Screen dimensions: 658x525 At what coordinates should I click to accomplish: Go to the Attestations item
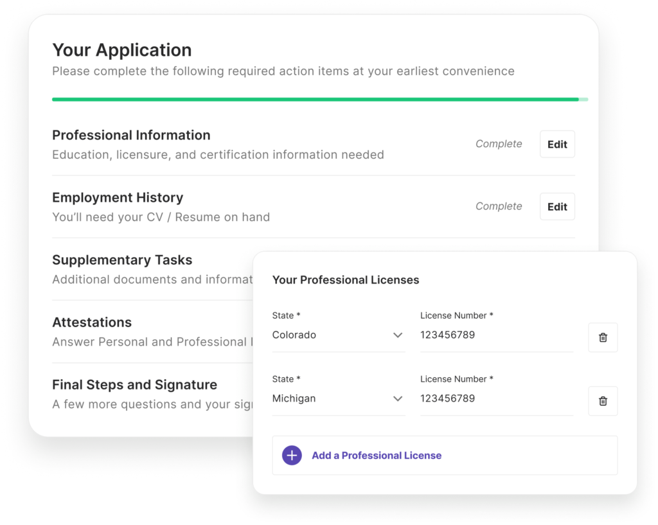coord(92,323)
